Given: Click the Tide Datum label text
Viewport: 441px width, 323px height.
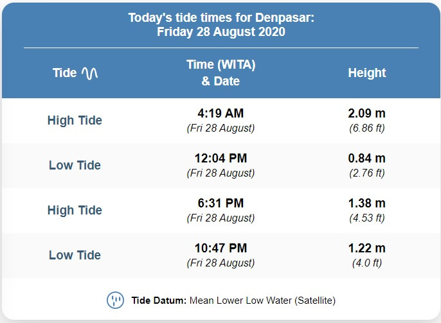Looking at the screenshot, I should [x=159, y=301].
